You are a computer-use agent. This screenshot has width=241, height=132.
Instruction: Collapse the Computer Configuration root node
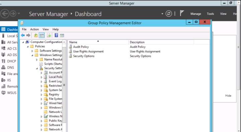click(x=23, y=42)
